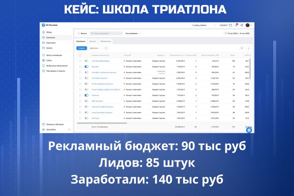This screenshot has width=294, height=196.
Task: Open the Пушкино campaign link
Action: pos(96,95)
